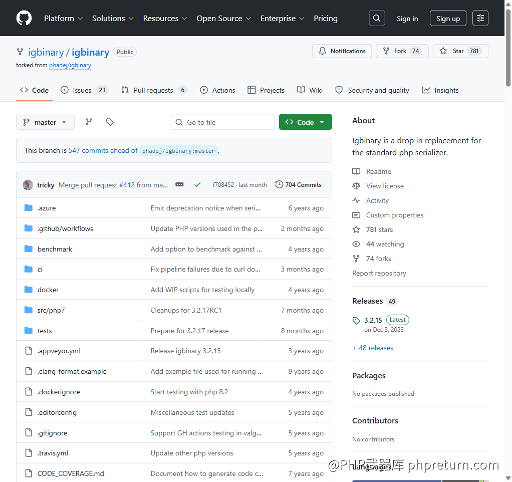Open the .azure folder icon
The height and width of the screenshot is (482, 512).
click(x=29, y=208)
